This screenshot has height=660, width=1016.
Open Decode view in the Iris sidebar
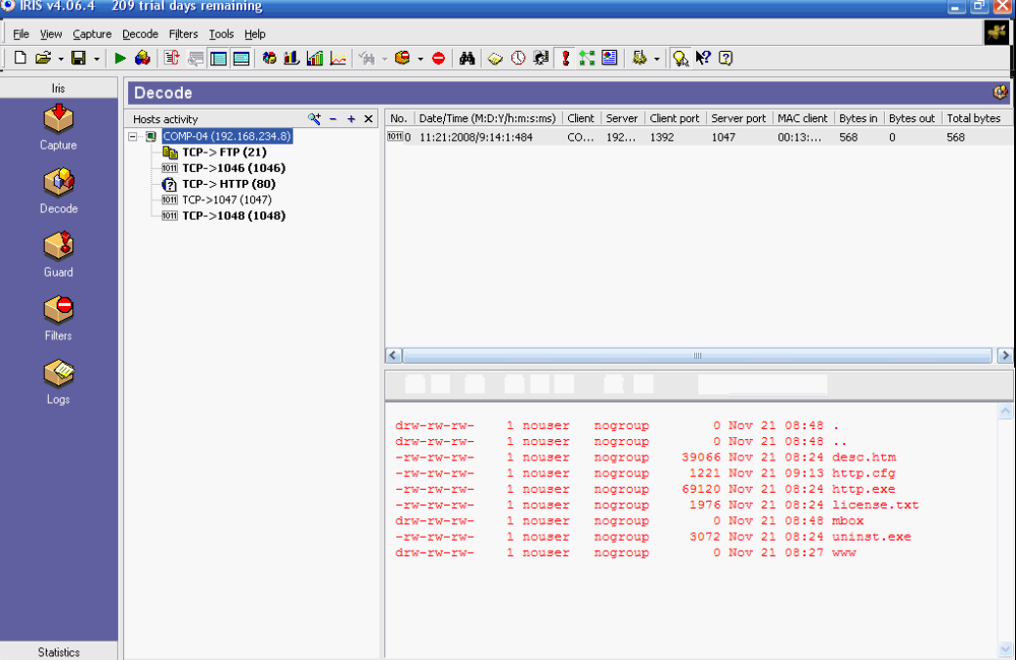[x=59, y=191]
